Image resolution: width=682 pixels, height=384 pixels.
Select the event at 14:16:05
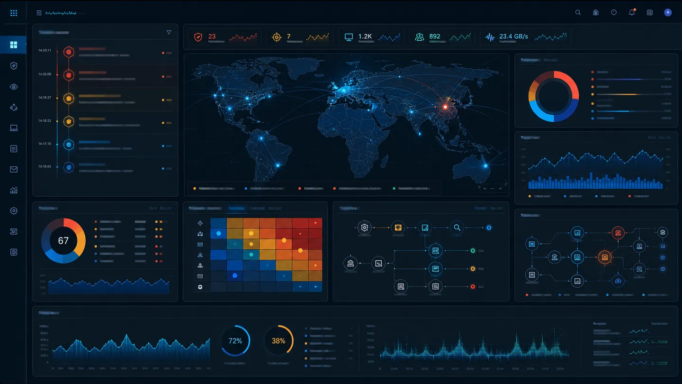click(105, 167)
